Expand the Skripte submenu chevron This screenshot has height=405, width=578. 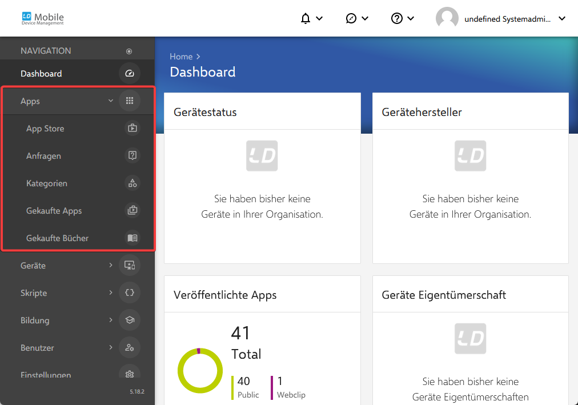(111, 292)
